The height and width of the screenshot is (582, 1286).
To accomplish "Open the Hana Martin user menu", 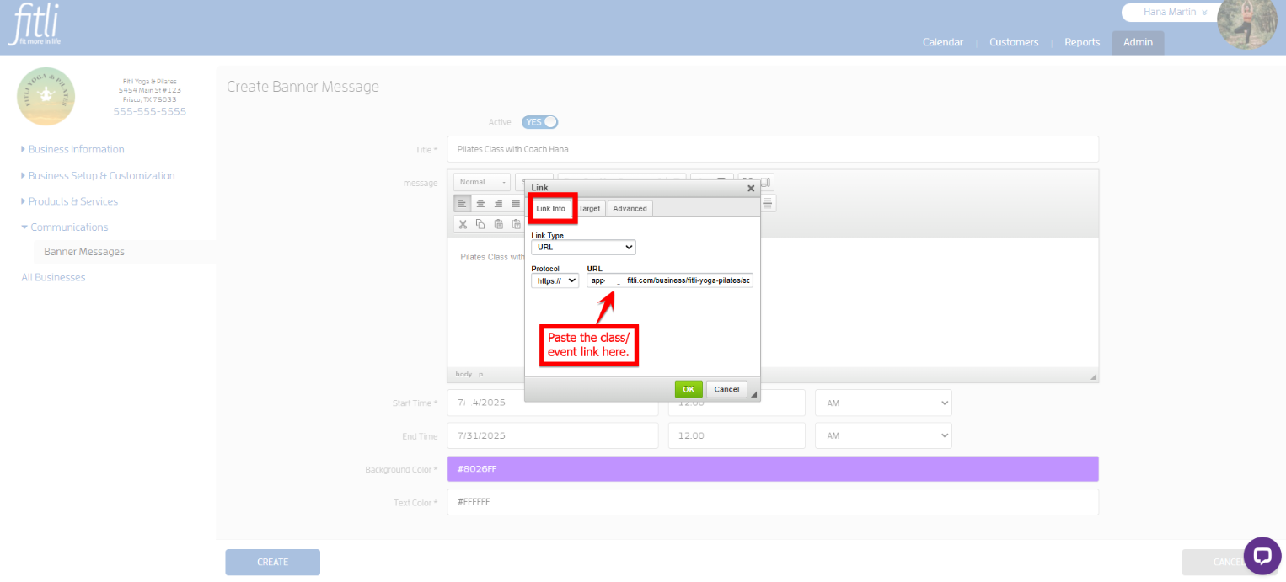I will pyautogui.click(x=1176, y=13).
